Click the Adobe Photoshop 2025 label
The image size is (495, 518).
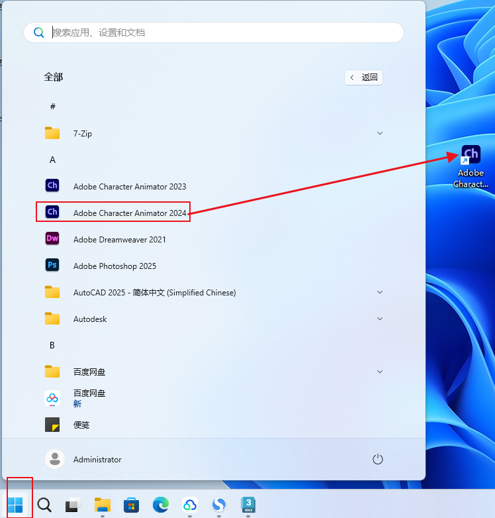coord(114,266)
